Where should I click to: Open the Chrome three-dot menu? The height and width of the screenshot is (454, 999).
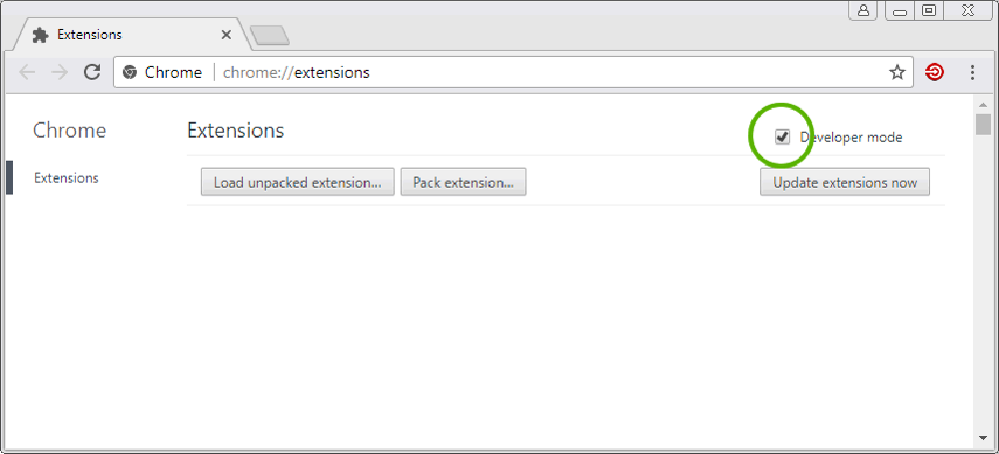972,72
